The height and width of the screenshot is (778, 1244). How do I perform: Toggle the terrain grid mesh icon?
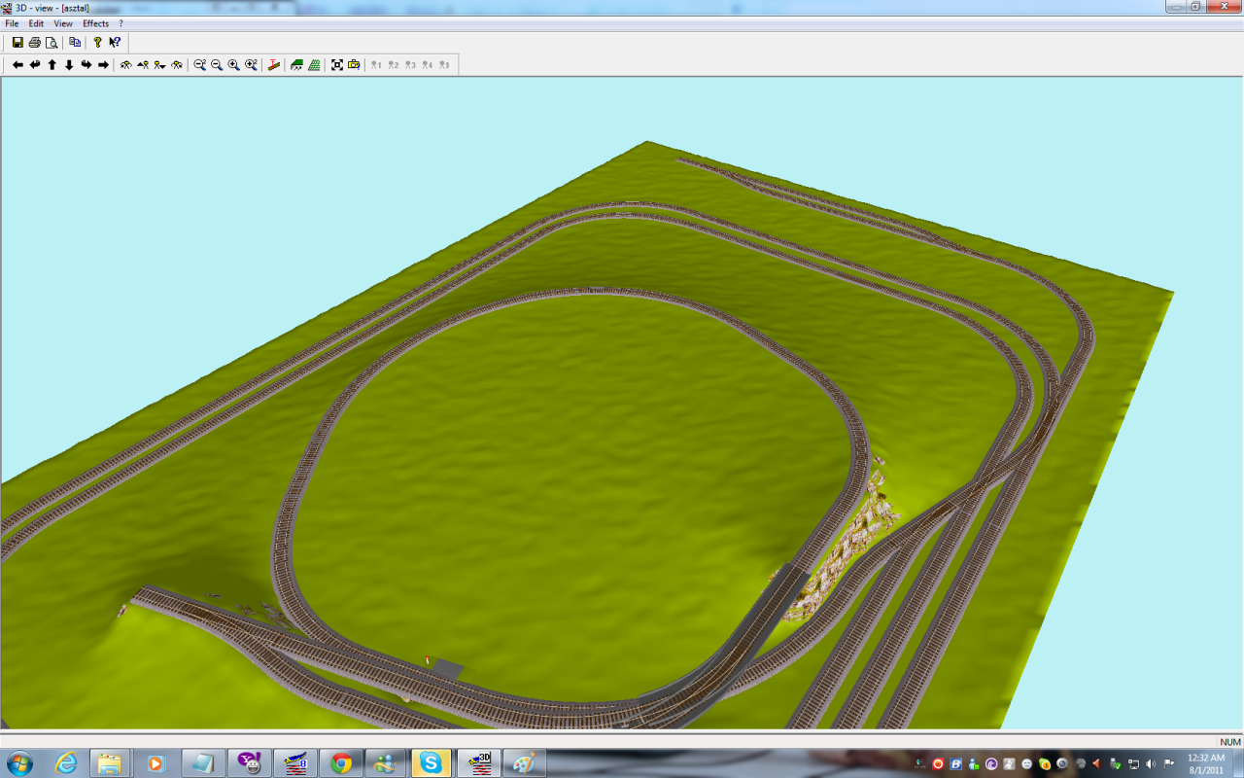click(x=314, y=65)
